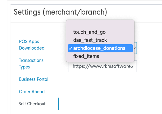
Task: Select the highlighted archdiocese_donations entry
Action: click(100, 48)
